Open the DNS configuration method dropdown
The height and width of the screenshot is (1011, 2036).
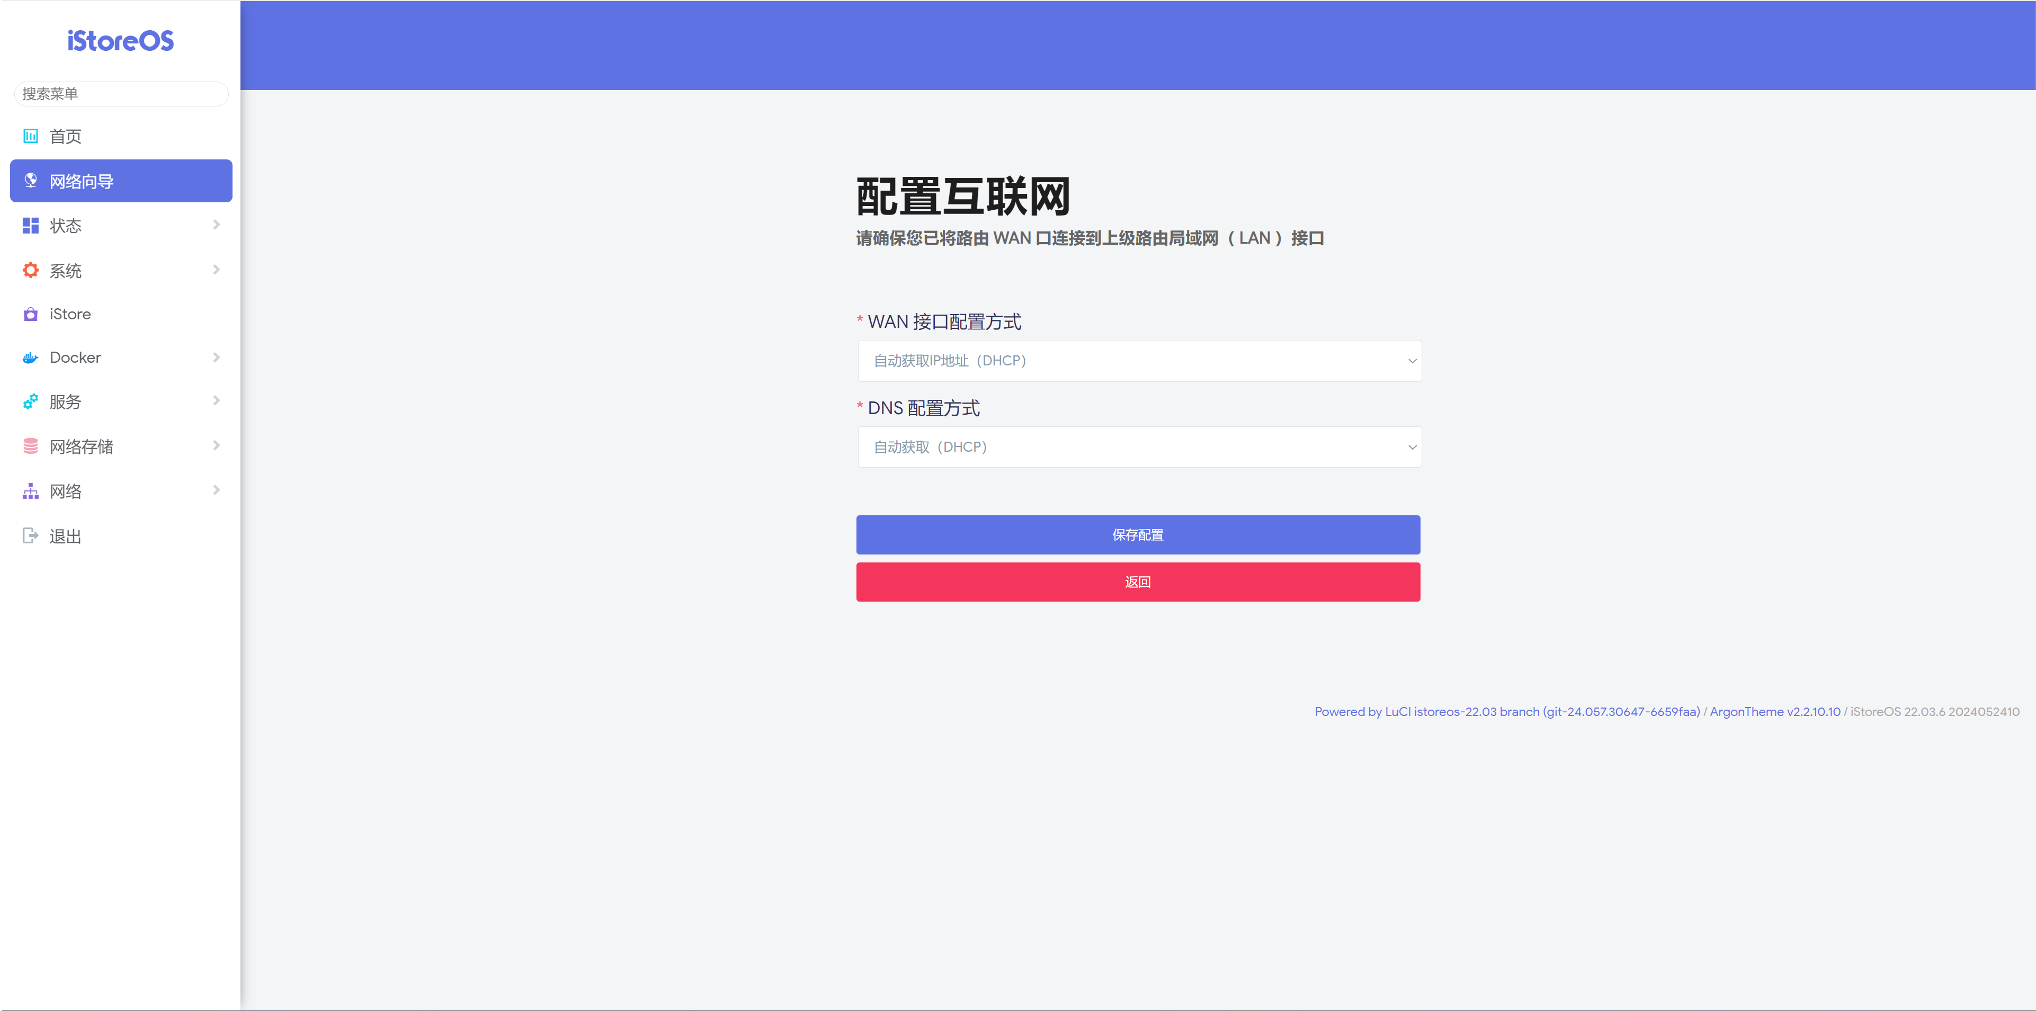(x=1139, y=446)
